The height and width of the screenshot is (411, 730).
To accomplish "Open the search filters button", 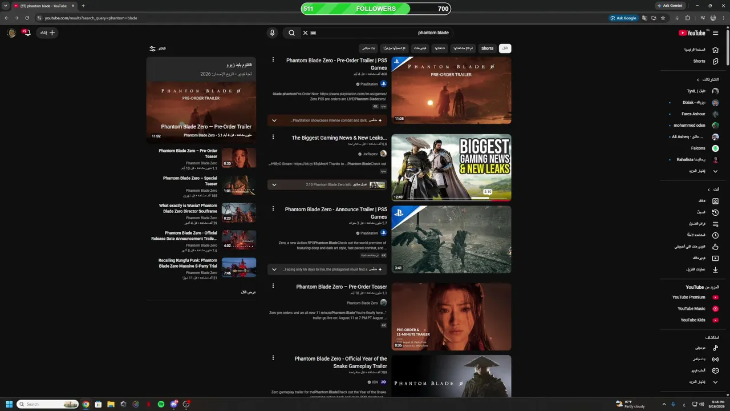I will 157,49.
